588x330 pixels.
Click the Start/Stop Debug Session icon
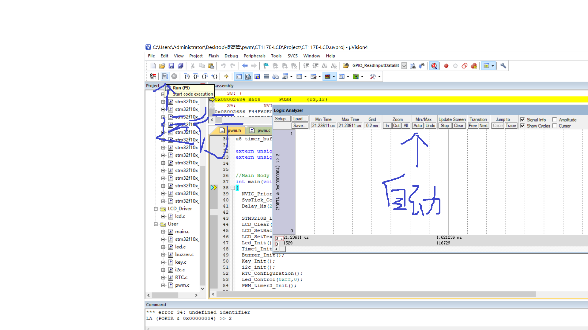pyautogui.click(x=434, y=66)
